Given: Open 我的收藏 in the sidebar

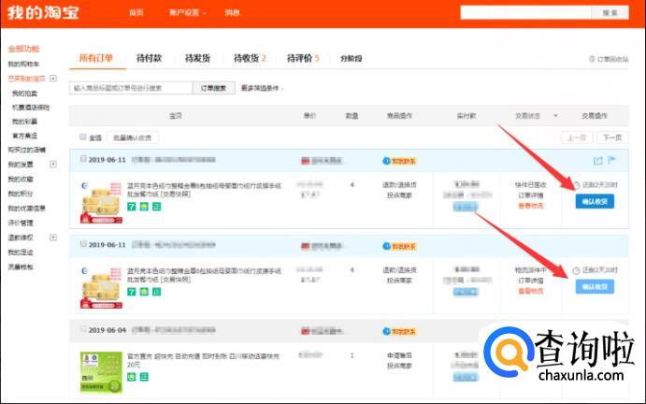Looking at the screenshot, I should [x=21, y=179].
